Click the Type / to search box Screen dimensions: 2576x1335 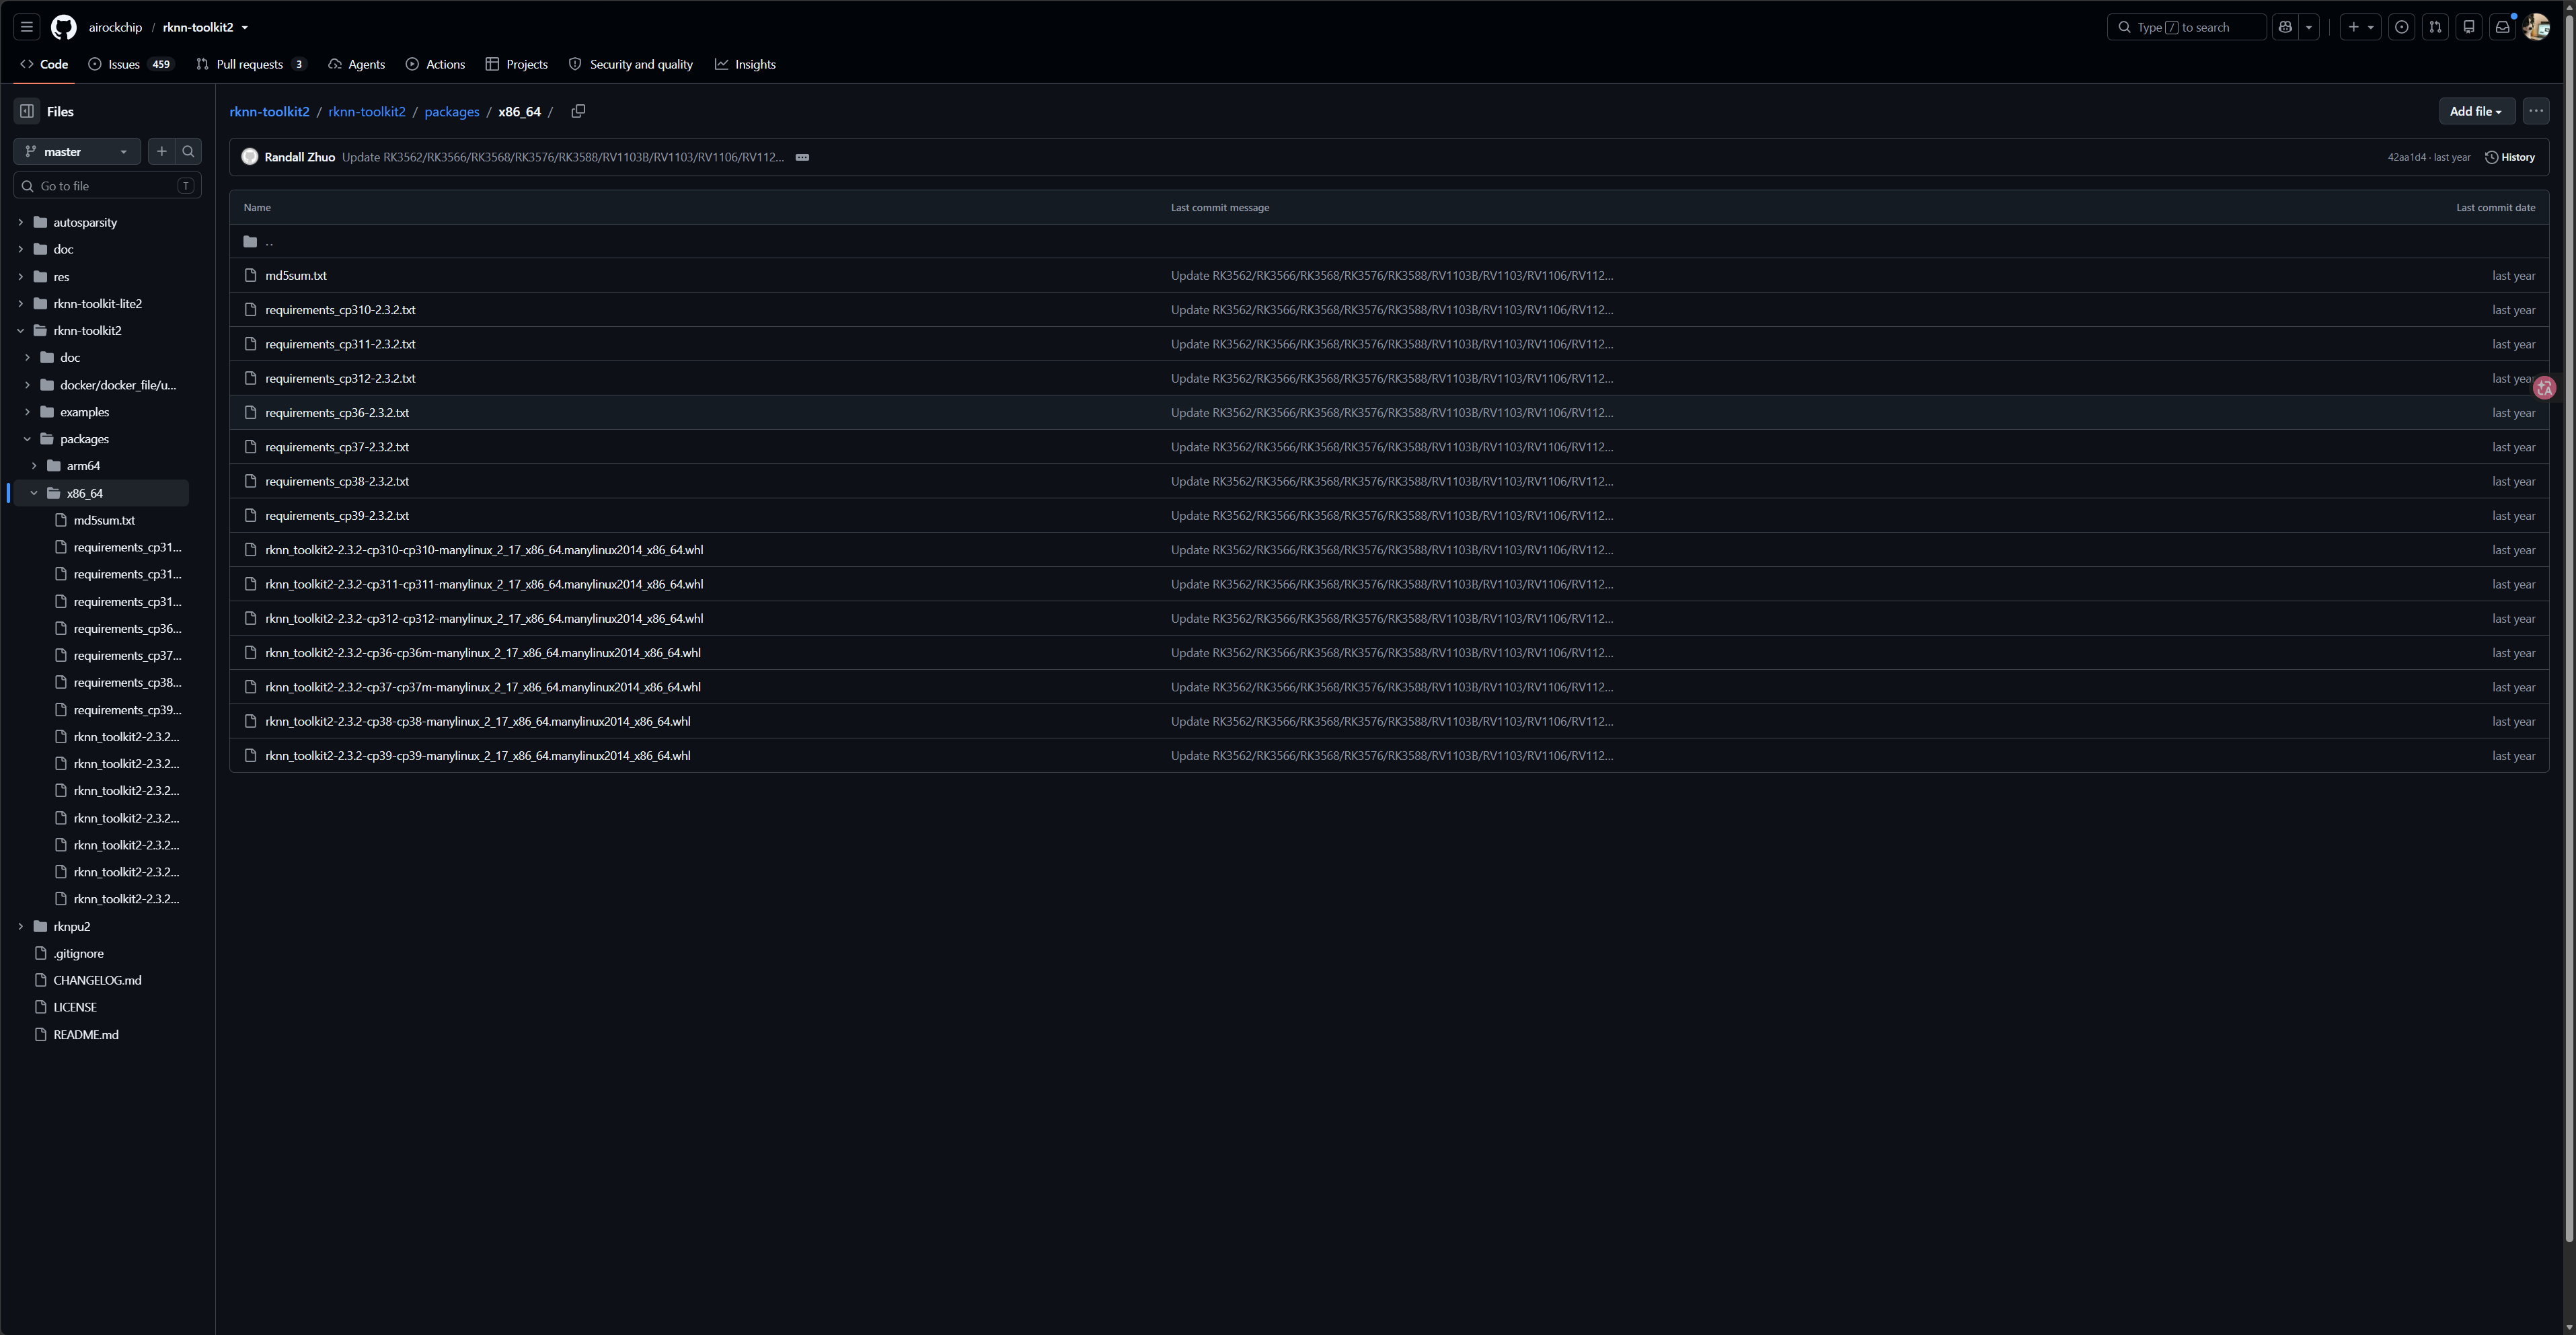2186,27
